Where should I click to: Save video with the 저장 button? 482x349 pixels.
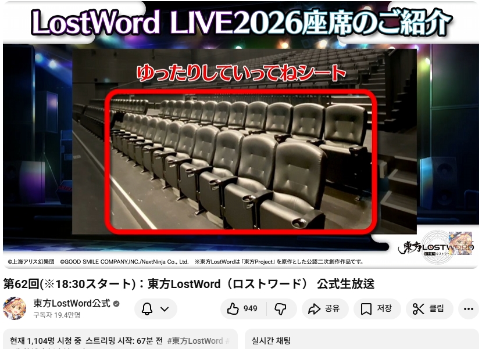(x=377, y=309)
